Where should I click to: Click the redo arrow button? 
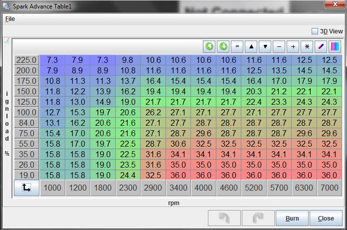click(258, 218)
